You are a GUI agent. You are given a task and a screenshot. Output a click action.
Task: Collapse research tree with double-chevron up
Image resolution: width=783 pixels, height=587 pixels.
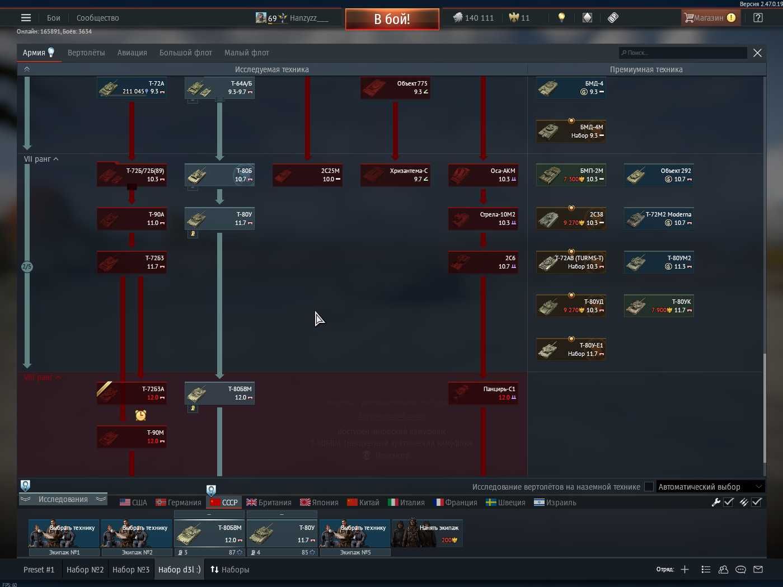point(26,69)
